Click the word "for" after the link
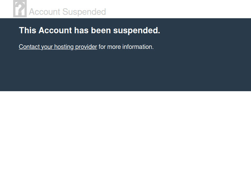 102,47
